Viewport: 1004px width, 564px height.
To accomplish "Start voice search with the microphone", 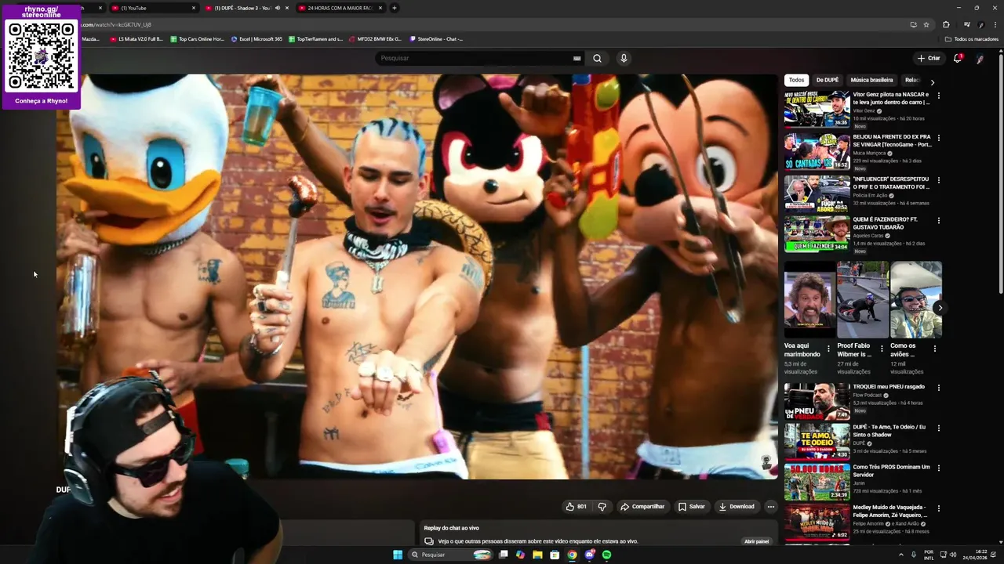I will (624, 58).
